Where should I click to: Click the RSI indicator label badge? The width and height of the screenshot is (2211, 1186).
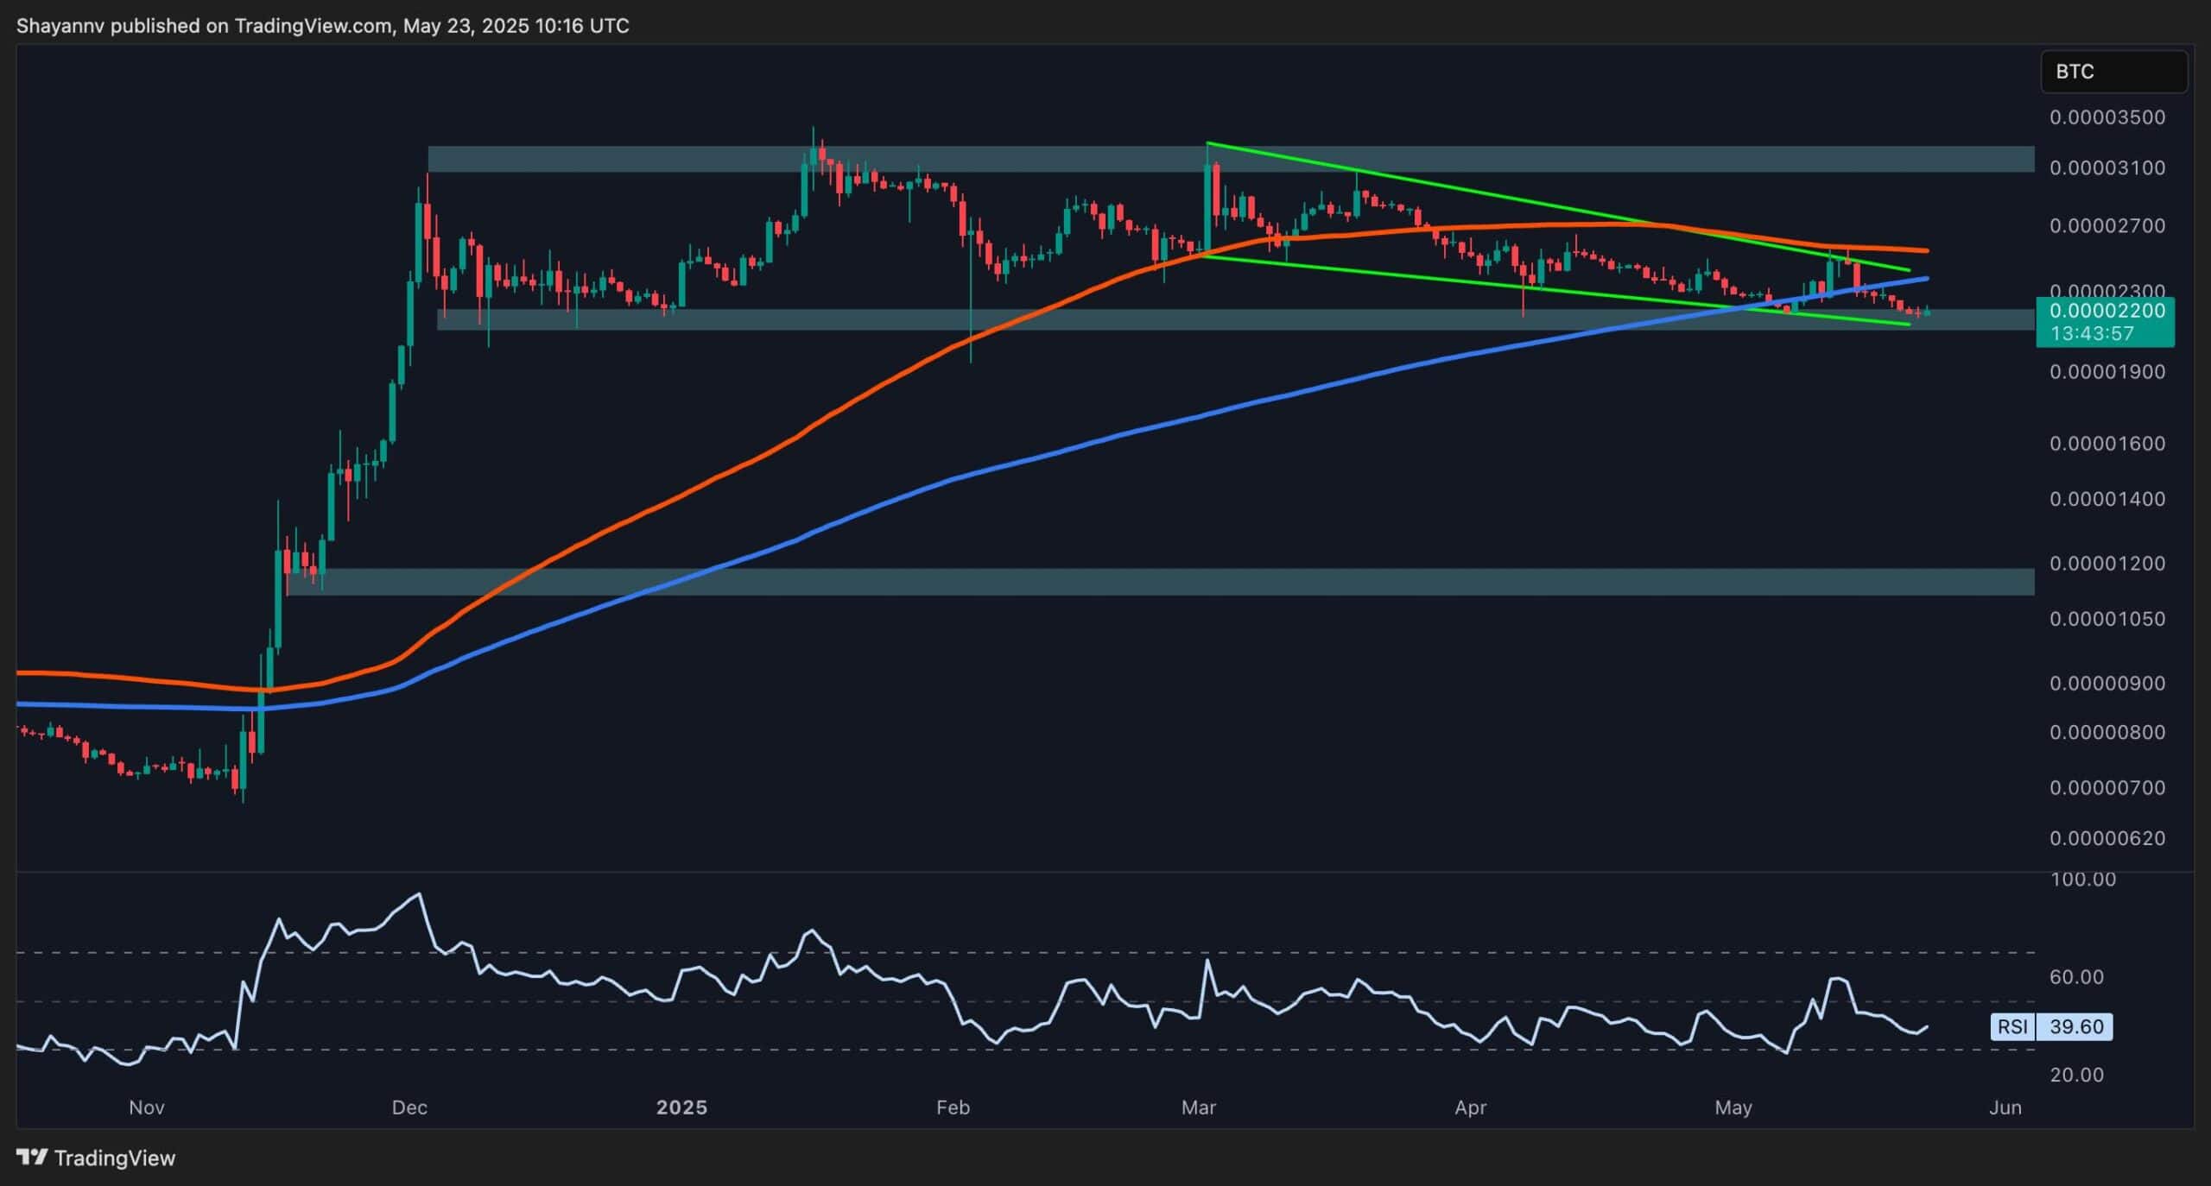[x=2012, y=1026]
